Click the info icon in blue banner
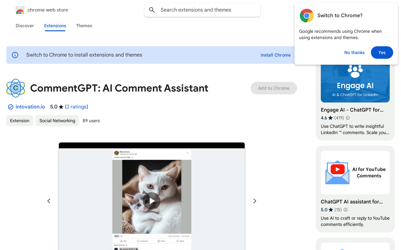This screenshot has height=250, width=401. tap(15, 55)
